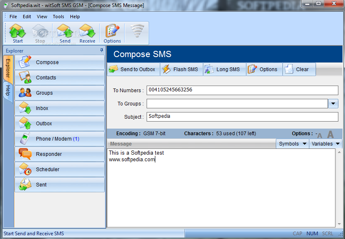Click the Clear button
The height and width of the screenshot is (239, 345).
click(x=299, y=69)
